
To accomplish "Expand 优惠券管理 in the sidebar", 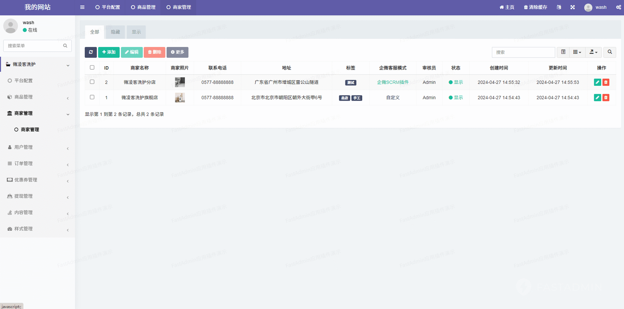I will (37, 180).
